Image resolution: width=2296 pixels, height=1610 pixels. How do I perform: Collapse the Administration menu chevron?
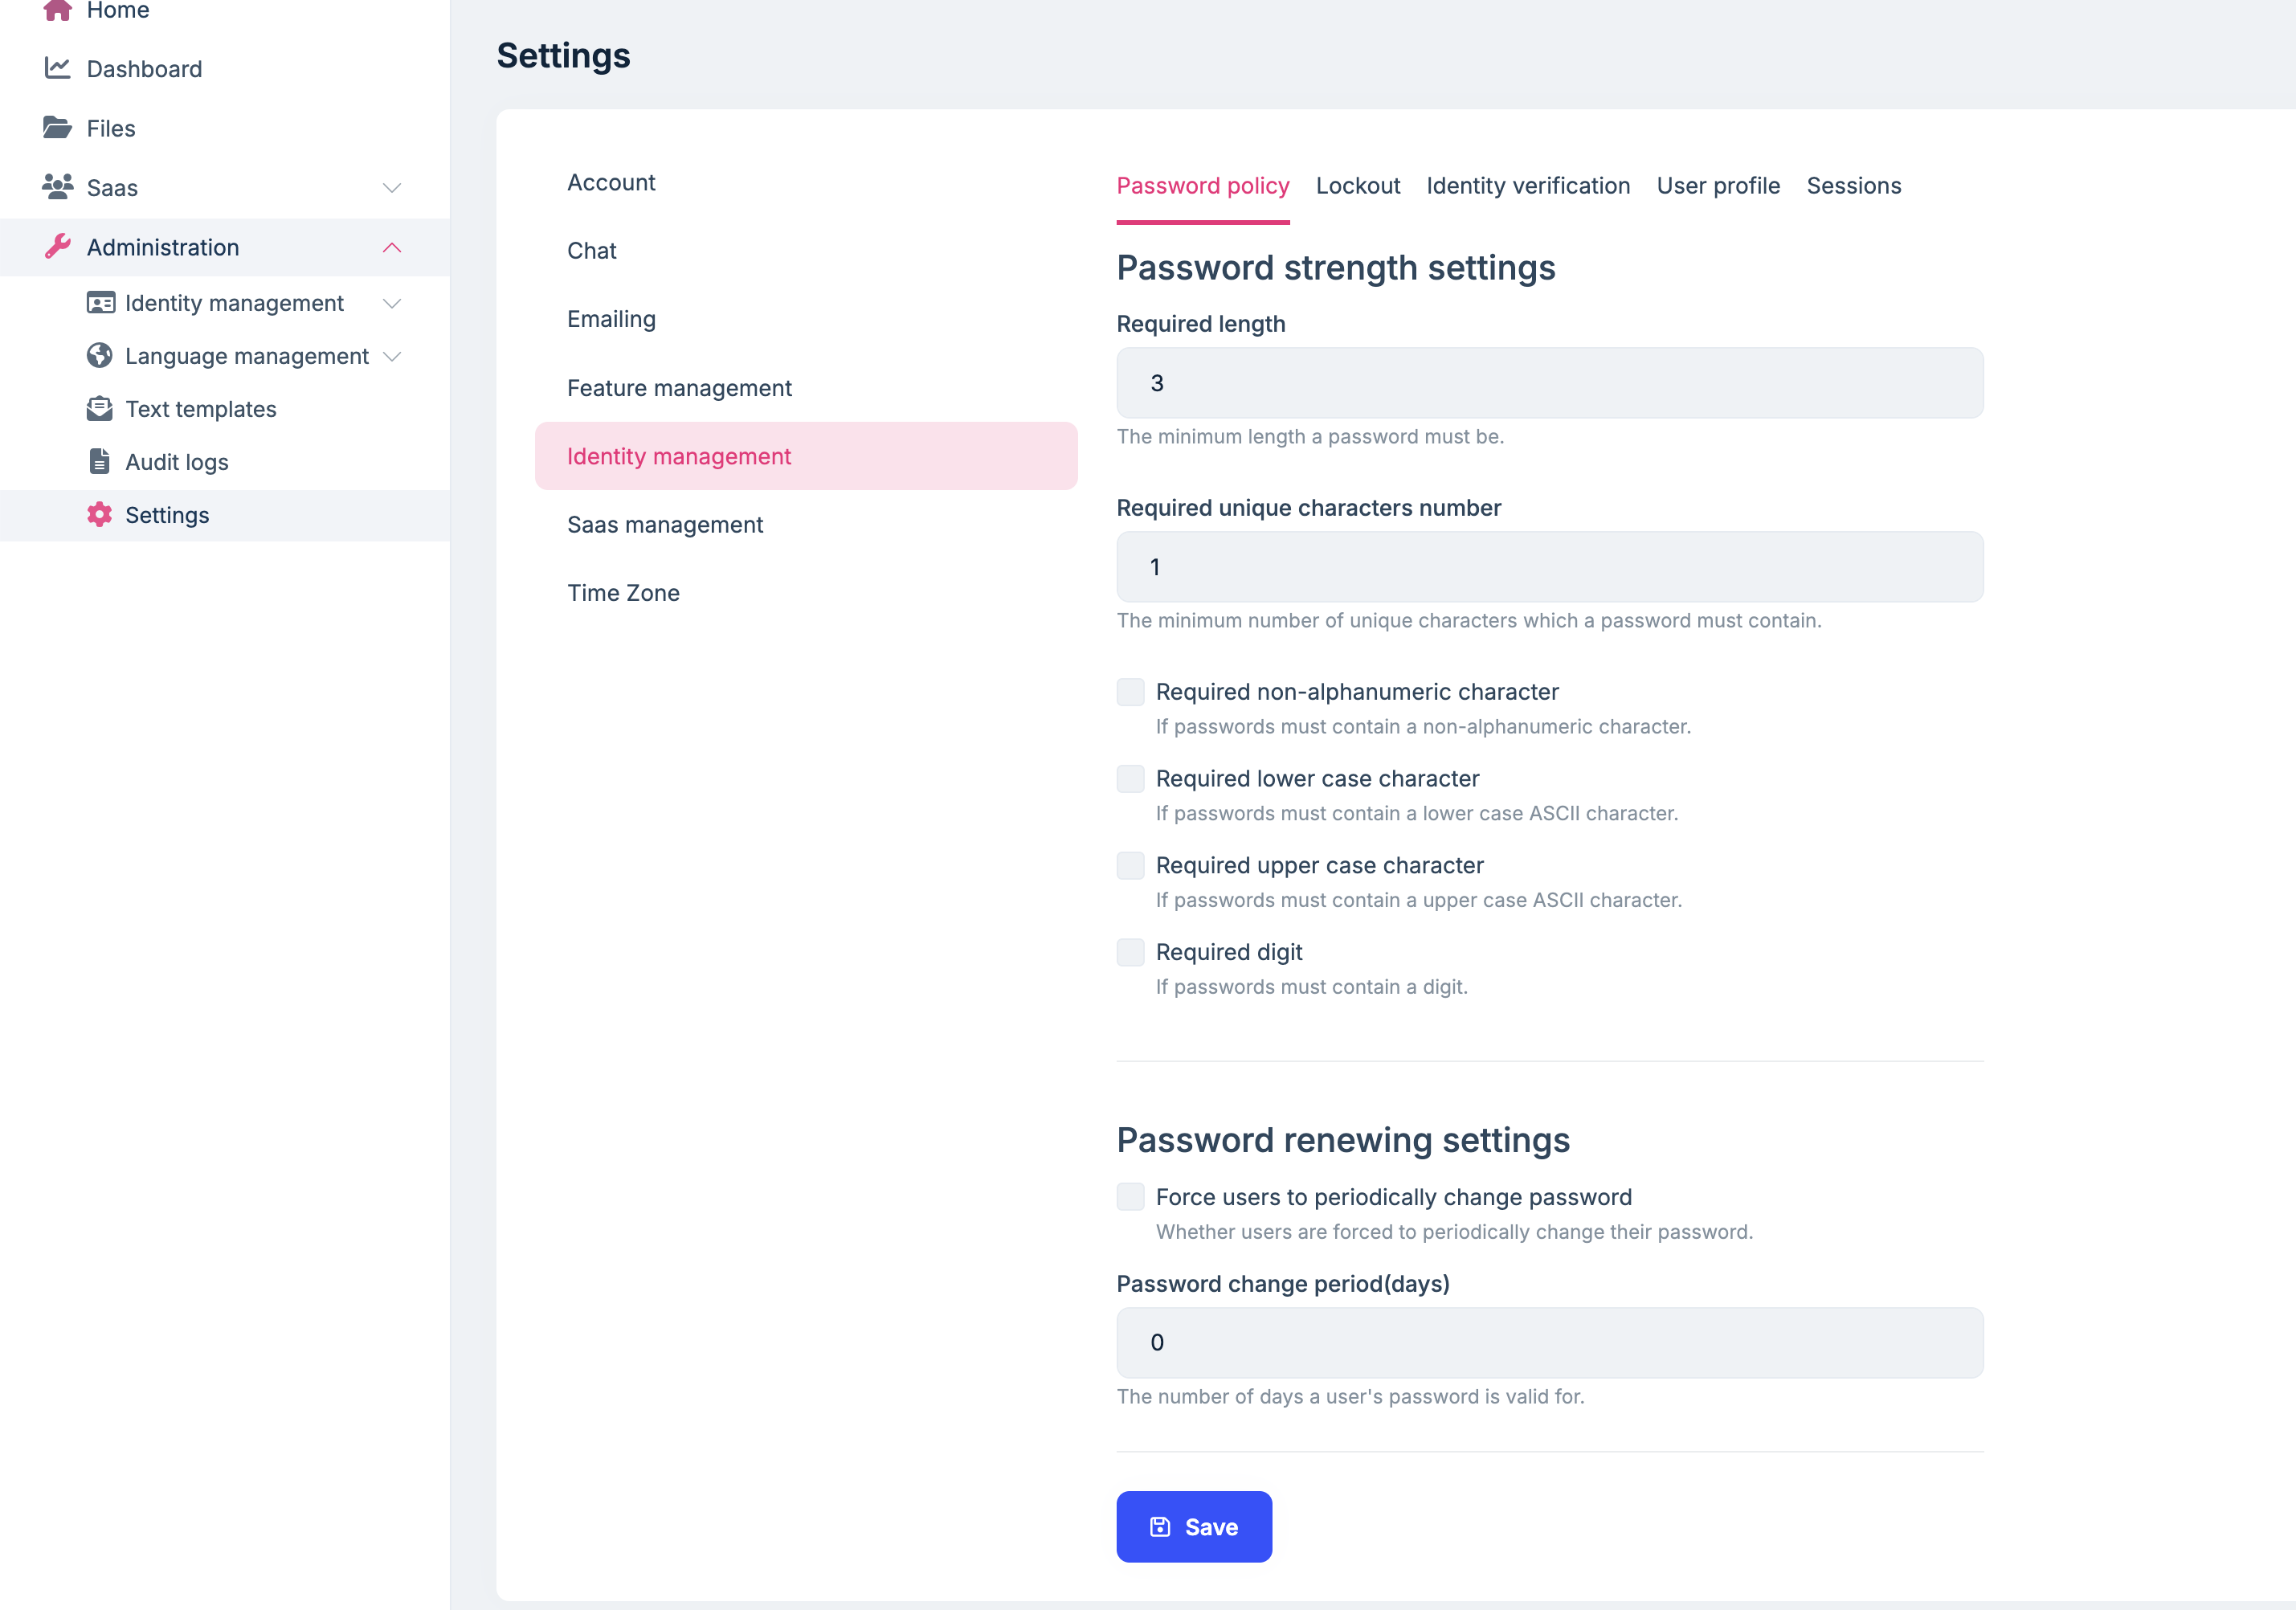(392, 247)
